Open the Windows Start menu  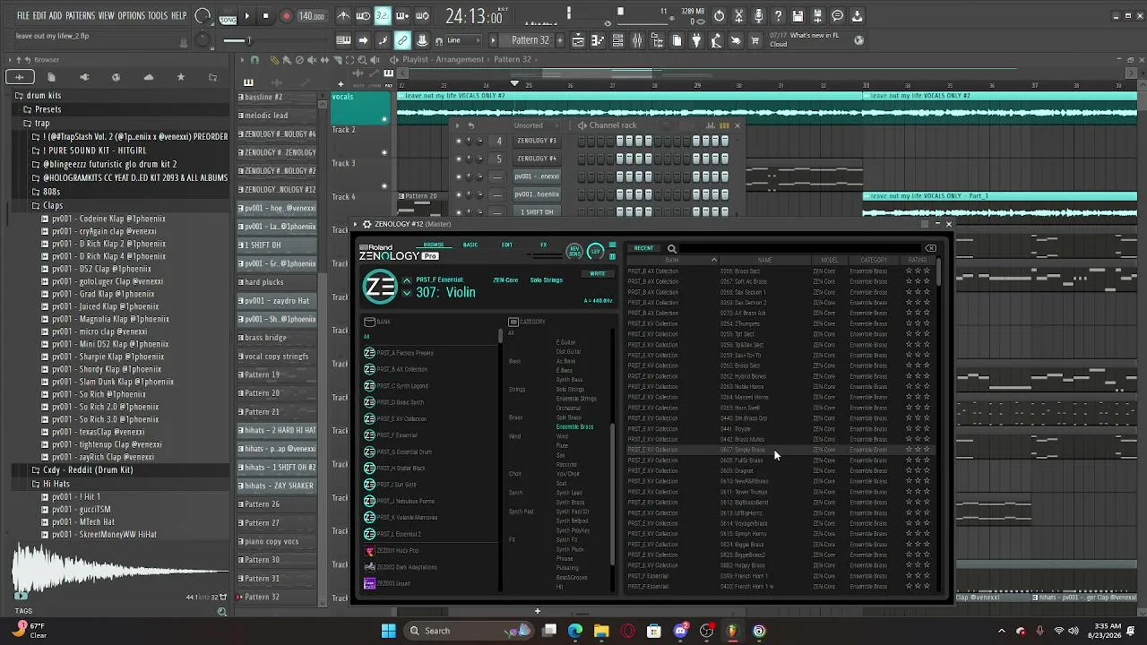[388, 631]
